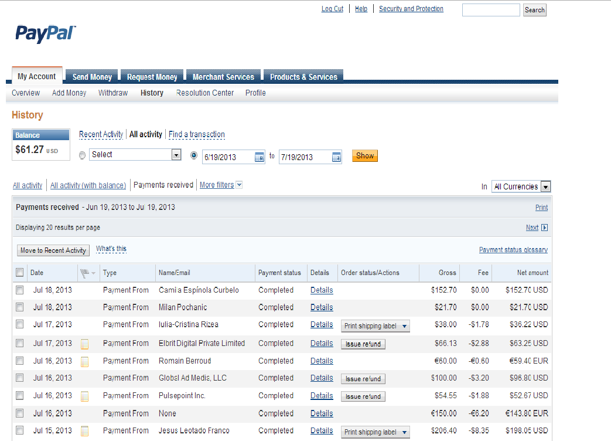Open the Merchant Services tab
This screenshot has height=441, width=611.
pyautogui.click(x=223, y=77)
